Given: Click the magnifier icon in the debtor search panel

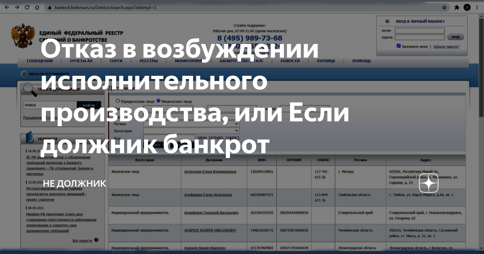Looking at the screenshot, I should click(x=29, y=90).
